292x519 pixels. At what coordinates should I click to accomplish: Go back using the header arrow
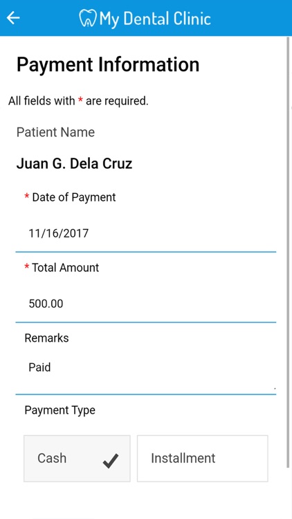[13, 18]
